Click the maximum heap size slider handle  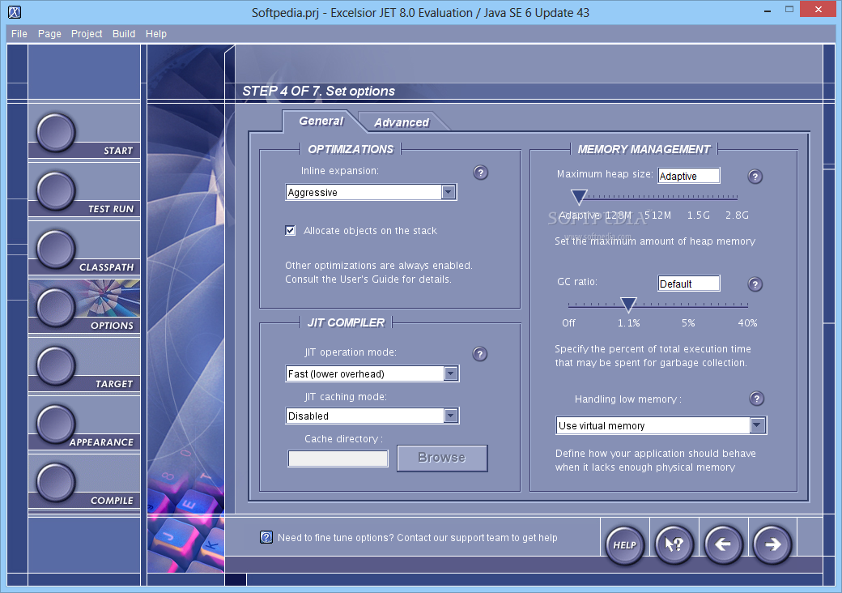click(578, 197)
